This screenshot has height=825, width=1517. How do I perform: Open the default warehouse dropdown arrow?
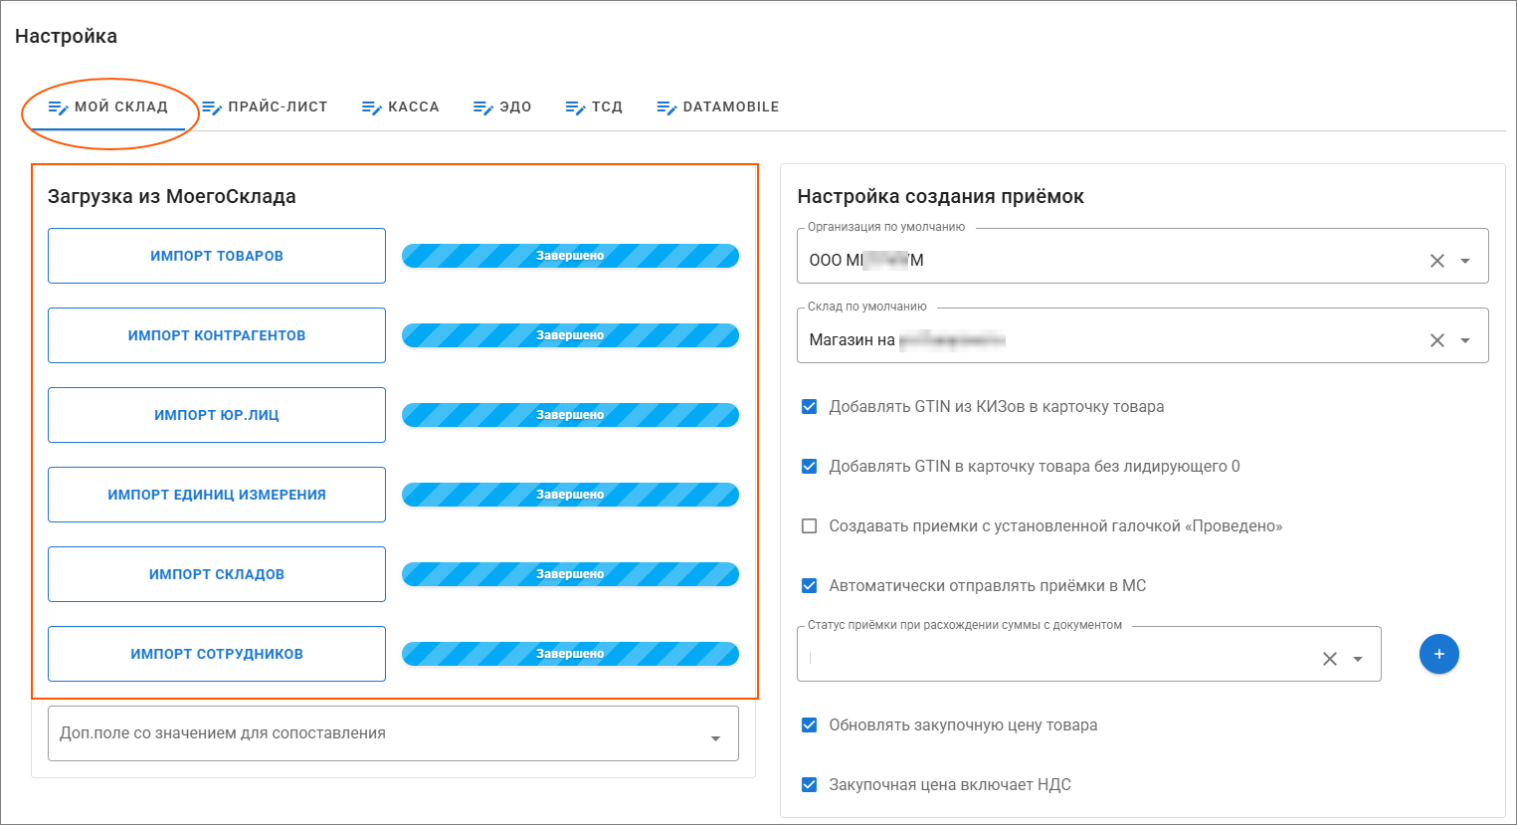coord(1465,340)
